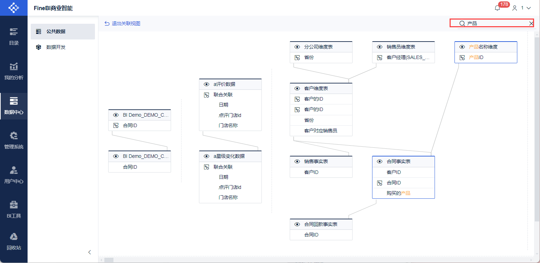Screen dimensions: 540x263
Task: Click the 联合关联 icon in ai评价数据
Action: (207, 95)
